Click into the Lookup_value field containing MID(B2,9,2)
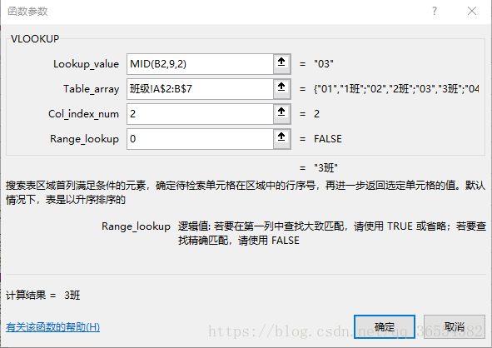Screen dimensions: 492x348 click(x=200, y=64)
